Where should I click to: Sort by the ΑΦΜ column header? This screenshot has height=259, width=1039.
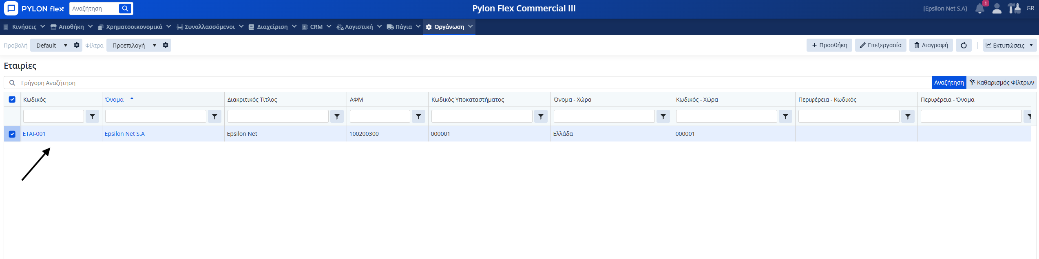356,99
